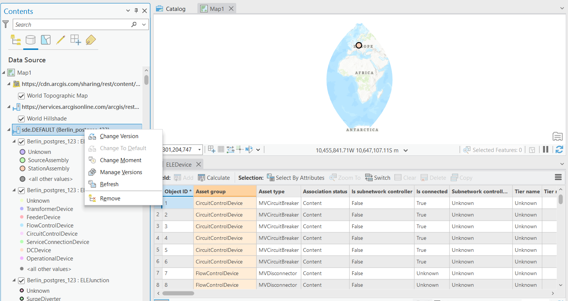The image size is (568, 301).
Task: Open the snapping tools dropdown arrow
Action: coord(258,150)
